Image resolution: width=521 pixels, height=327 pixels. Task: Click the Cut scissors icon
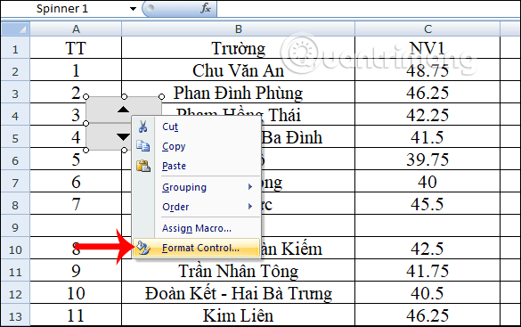[142, 127]
